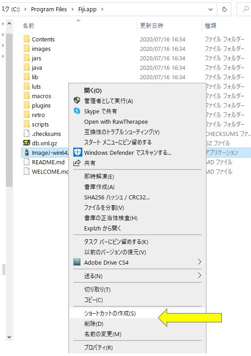This screenshot has height=356, width=251.
Task: Select 開く(O) in context menu
Action: coord(93,90)
